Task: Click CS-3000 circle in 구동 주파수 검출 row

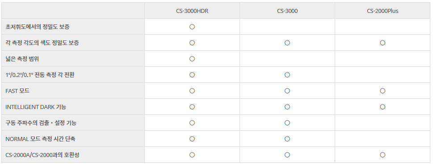Action: tap(287, 123)
